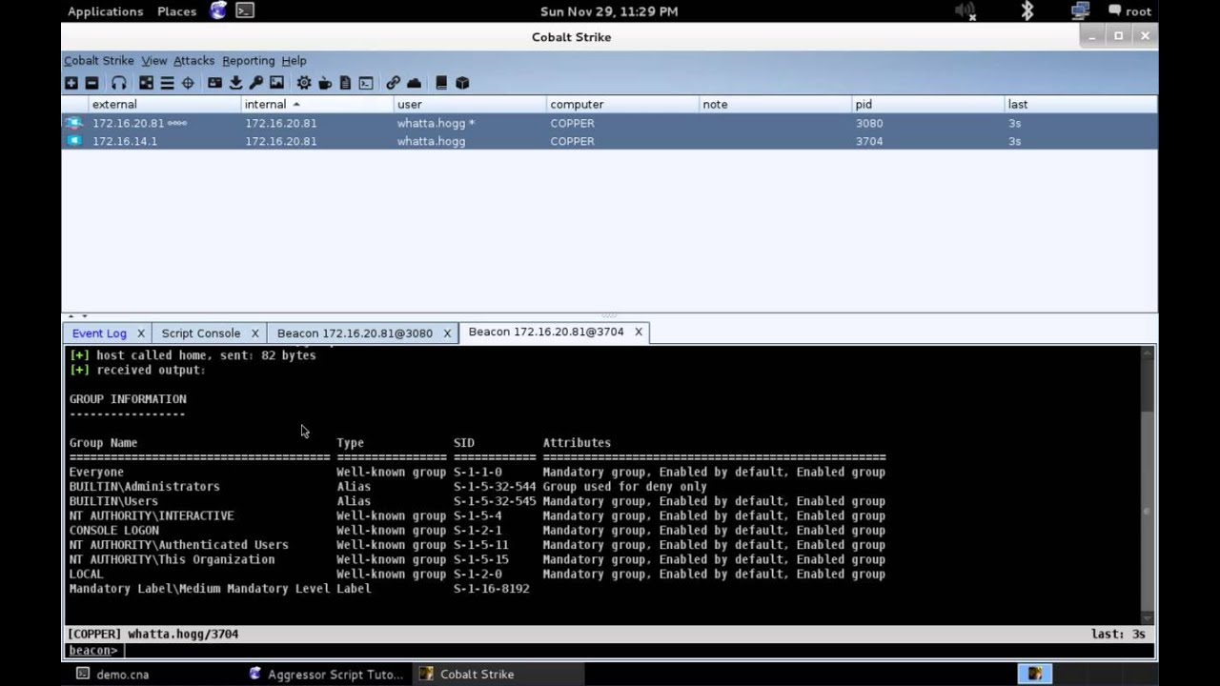
Task: Open the help book icon in the toolbar
Action: click(x=441, y=83)
